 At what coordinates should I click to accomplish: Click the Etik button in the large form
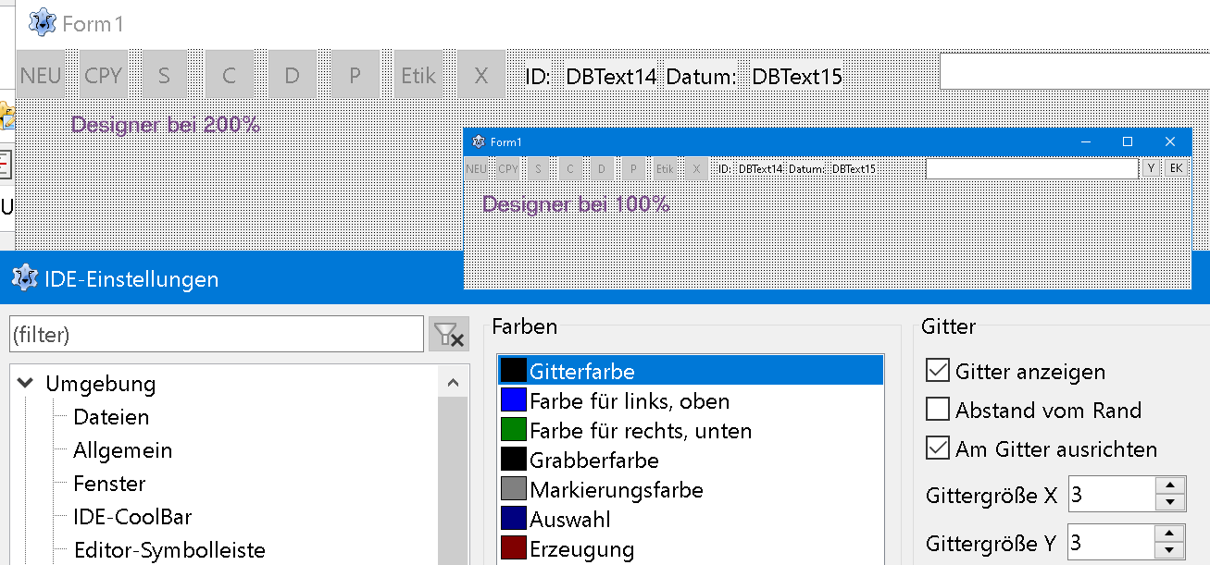click(x=418, y=75)
